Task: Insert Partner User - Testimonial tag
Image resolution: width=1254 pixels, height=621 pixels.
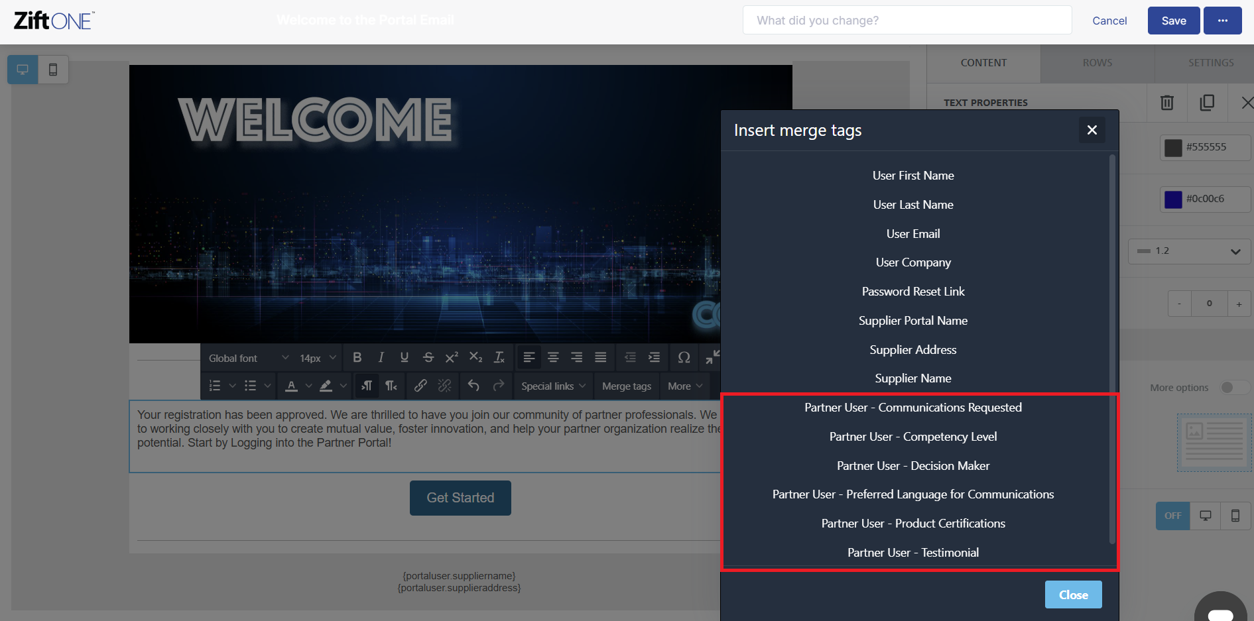Action: pos(913,553)
